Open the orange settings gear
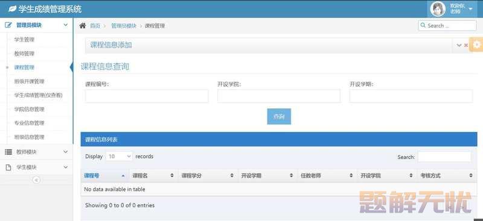The width and height of the screenshot is (483, 221). point(476,45)
